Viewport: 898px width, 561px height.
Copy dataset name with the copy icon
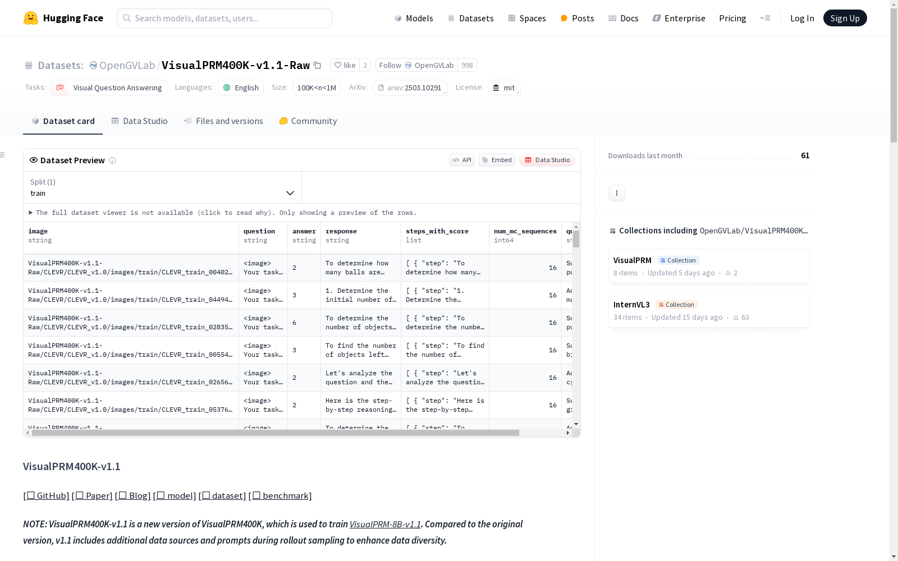pos(317,65)
